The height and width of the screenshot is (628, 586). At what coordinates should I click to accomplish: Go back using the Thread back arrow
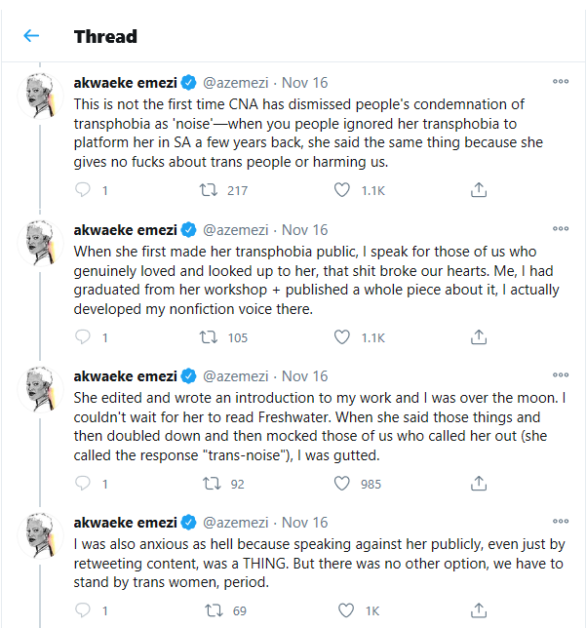[31, 36]
